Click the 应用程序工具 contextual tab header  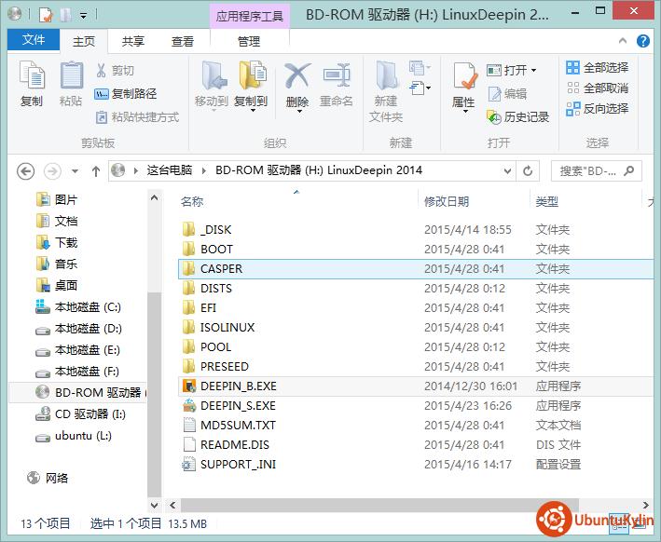[250, 16]
